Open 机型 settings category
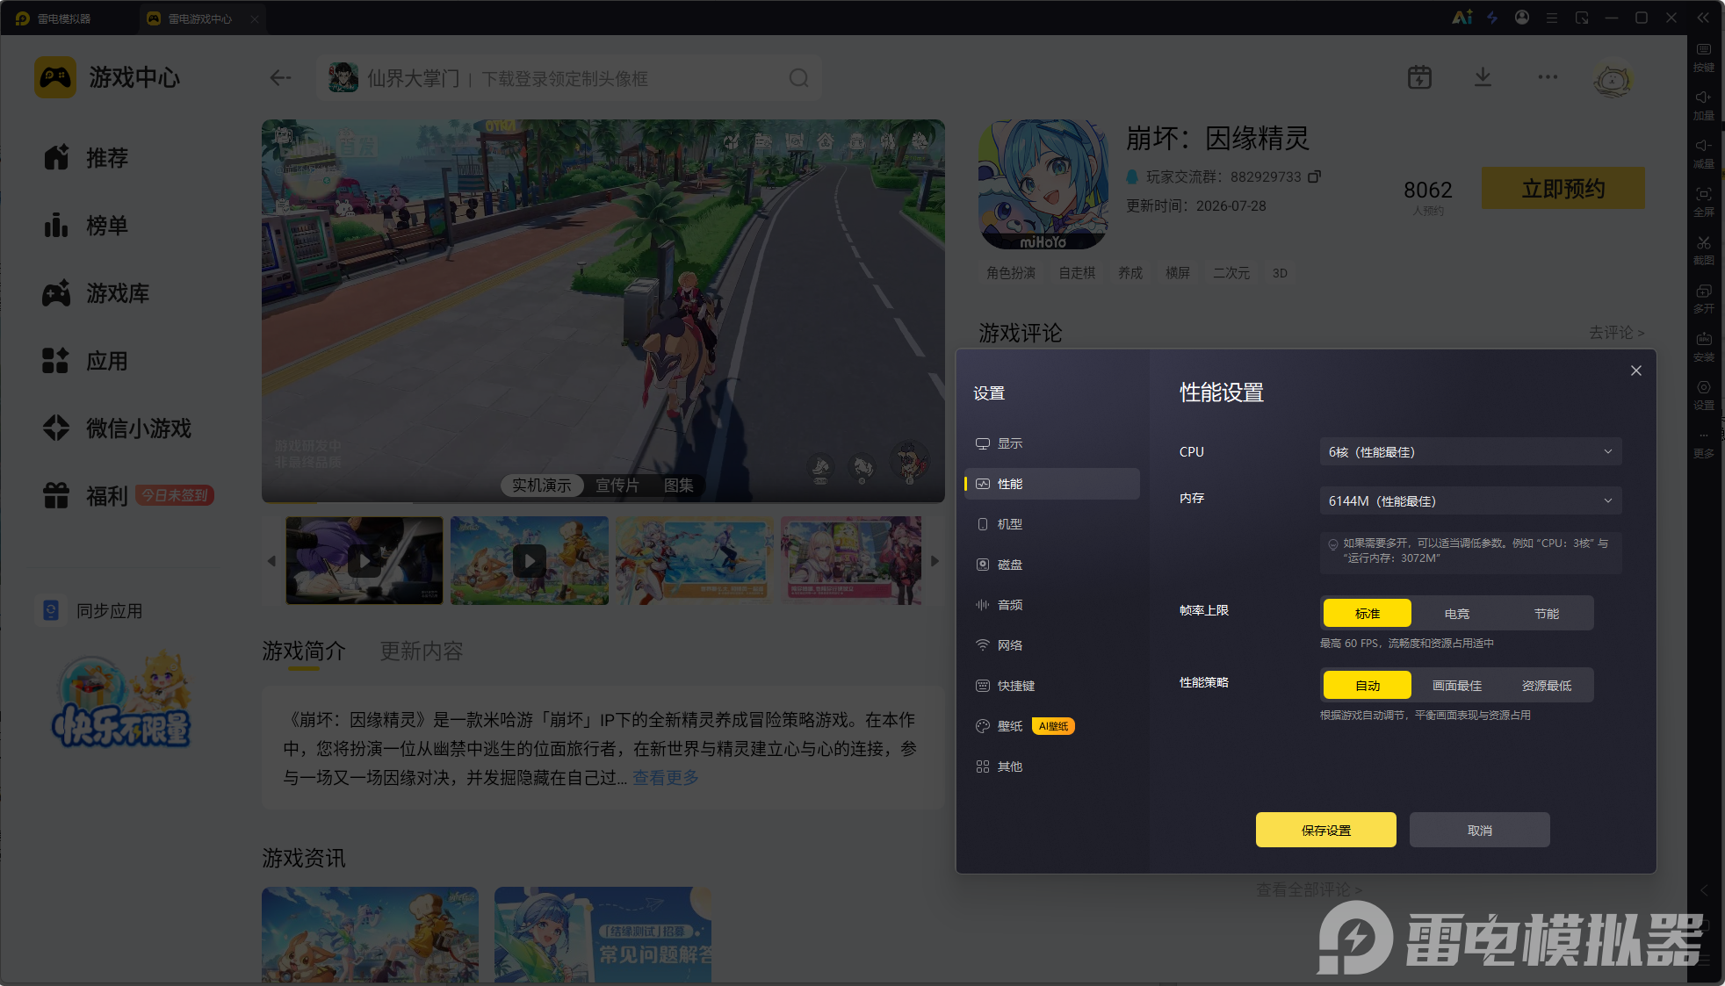The height and width of the screenshot is (986, 1725). pyautogui.click(x=1052, y=524)
